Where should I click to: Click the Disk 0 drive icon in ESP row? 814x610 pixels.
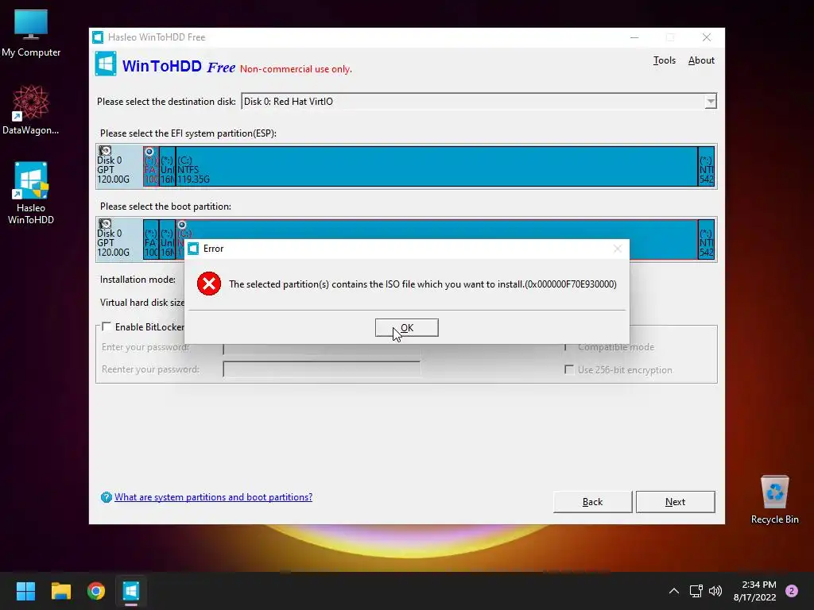coord(105,150)
